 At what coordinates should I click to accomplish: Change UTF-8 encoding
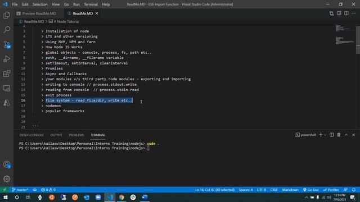tap(262, 190)
